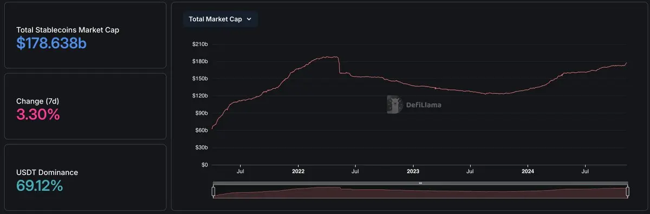Click the 2023 label on the time axis
The height and width of the screenshot is (214, 650).
(x=413, y=172)
